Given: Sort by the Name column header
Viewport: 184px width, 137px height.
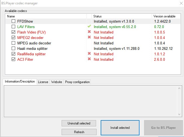Looking at the screenshot, I should pos(46,16).
